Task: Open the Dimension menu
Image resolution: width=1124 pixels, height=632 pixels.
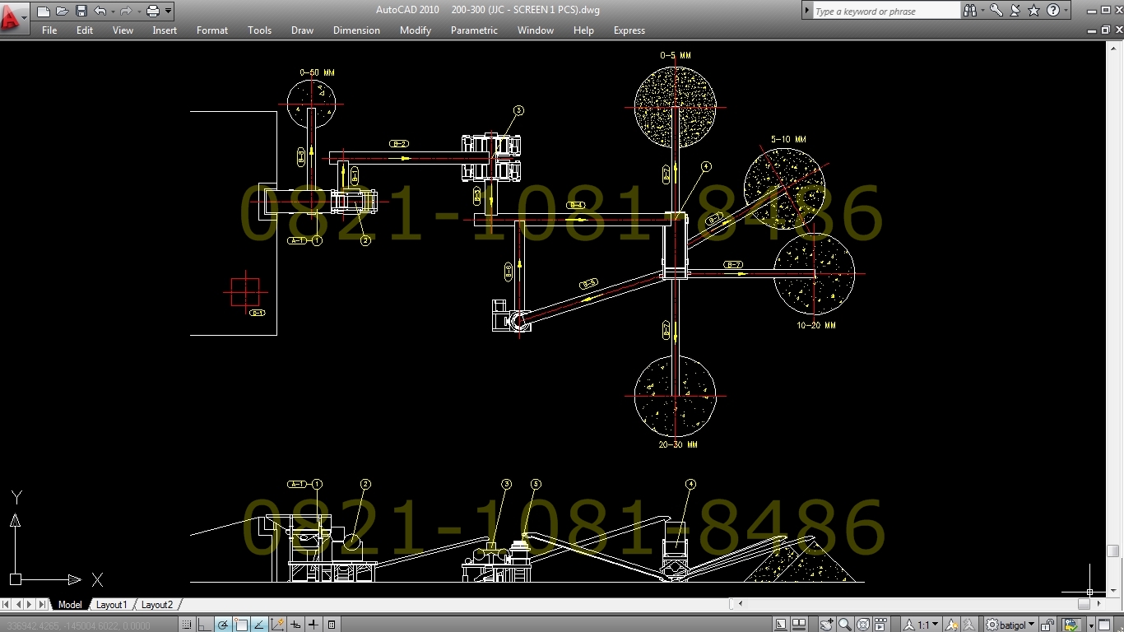Action: click(356, 30)
